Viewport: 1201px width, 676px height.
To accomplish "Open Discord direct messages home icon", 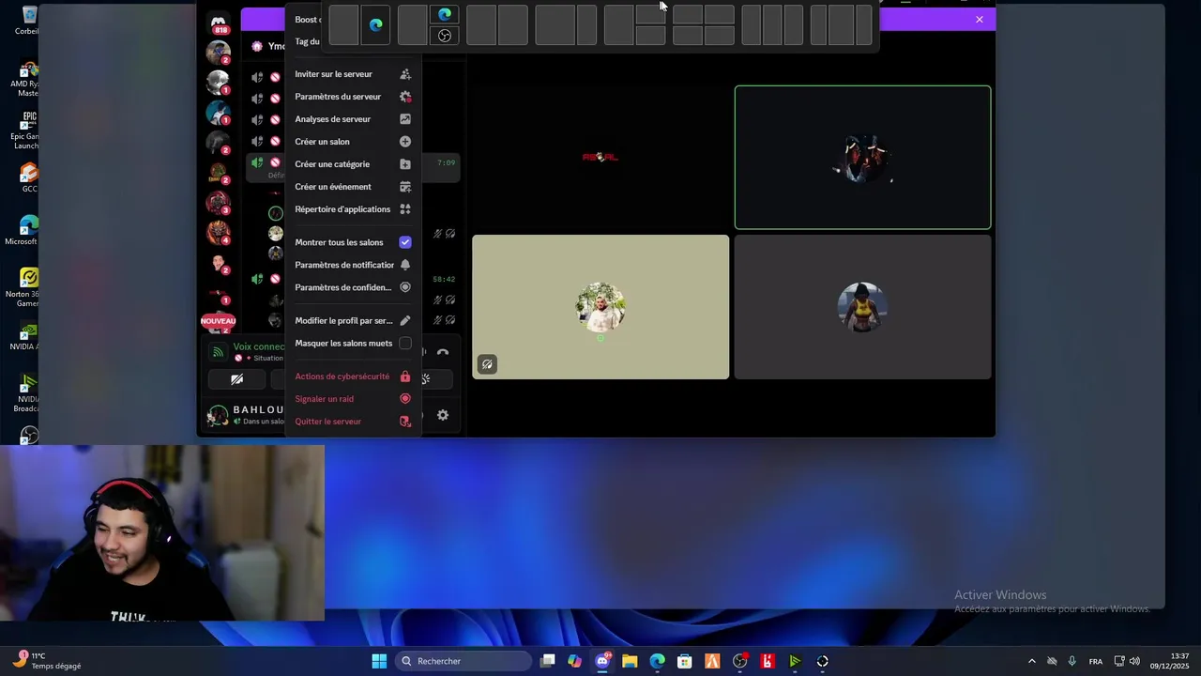I will pyautogui.click(x=219, y=23).
